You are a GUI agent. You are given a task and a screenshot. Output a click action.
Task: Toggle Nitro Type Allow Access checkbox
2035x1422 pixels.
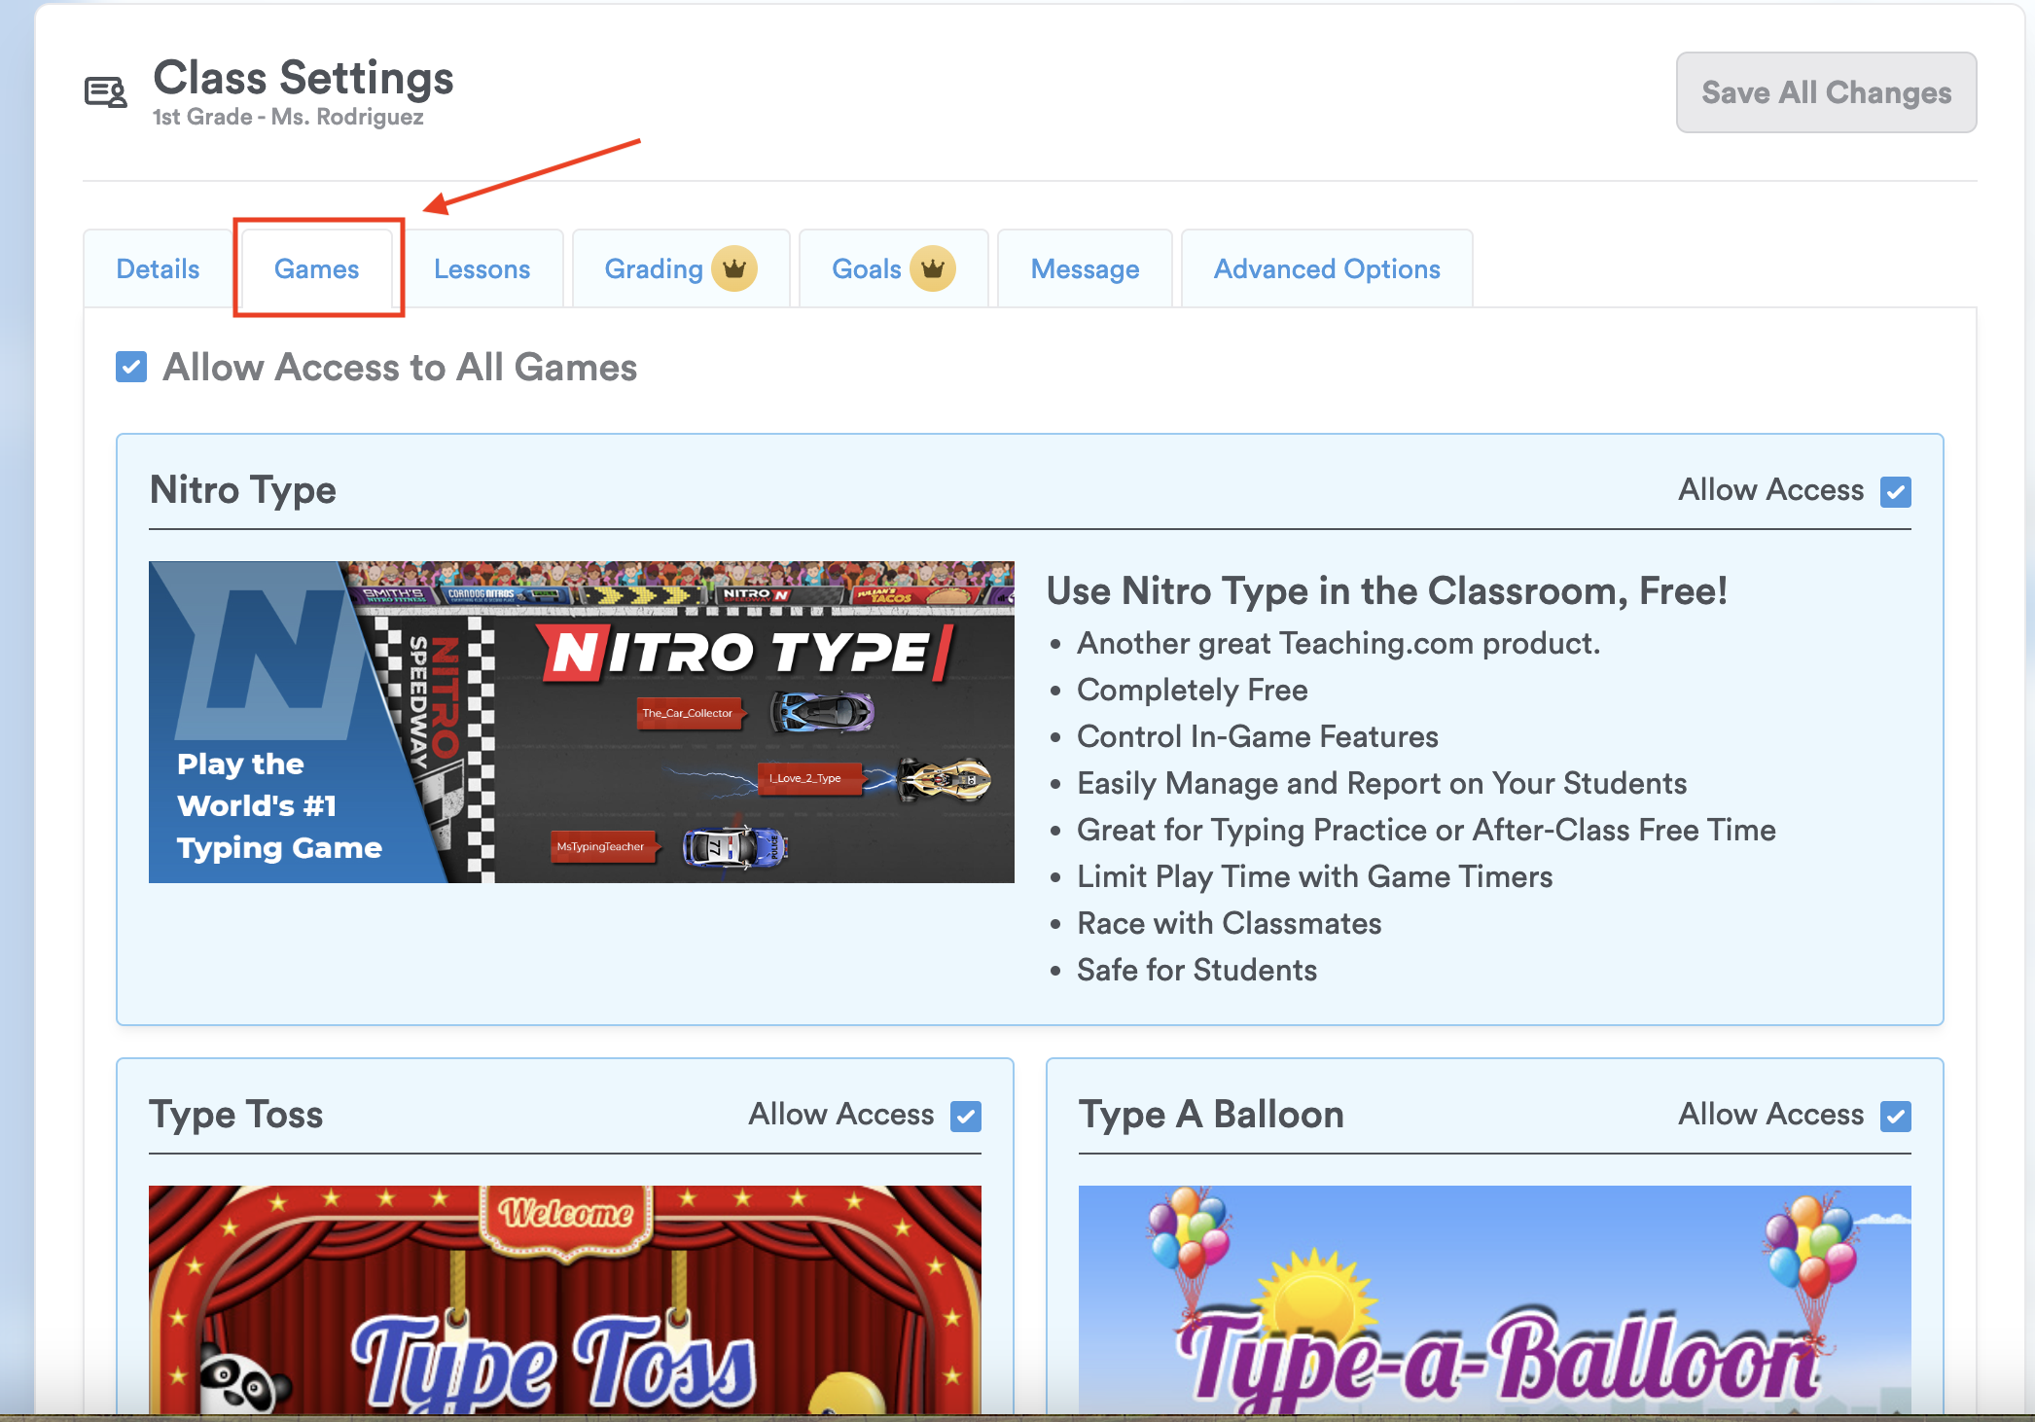click(x=1895, y=491)
